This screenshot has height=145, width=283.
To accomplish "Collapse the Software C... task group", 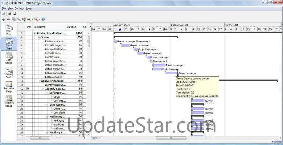I will click(x=47, y=93).
